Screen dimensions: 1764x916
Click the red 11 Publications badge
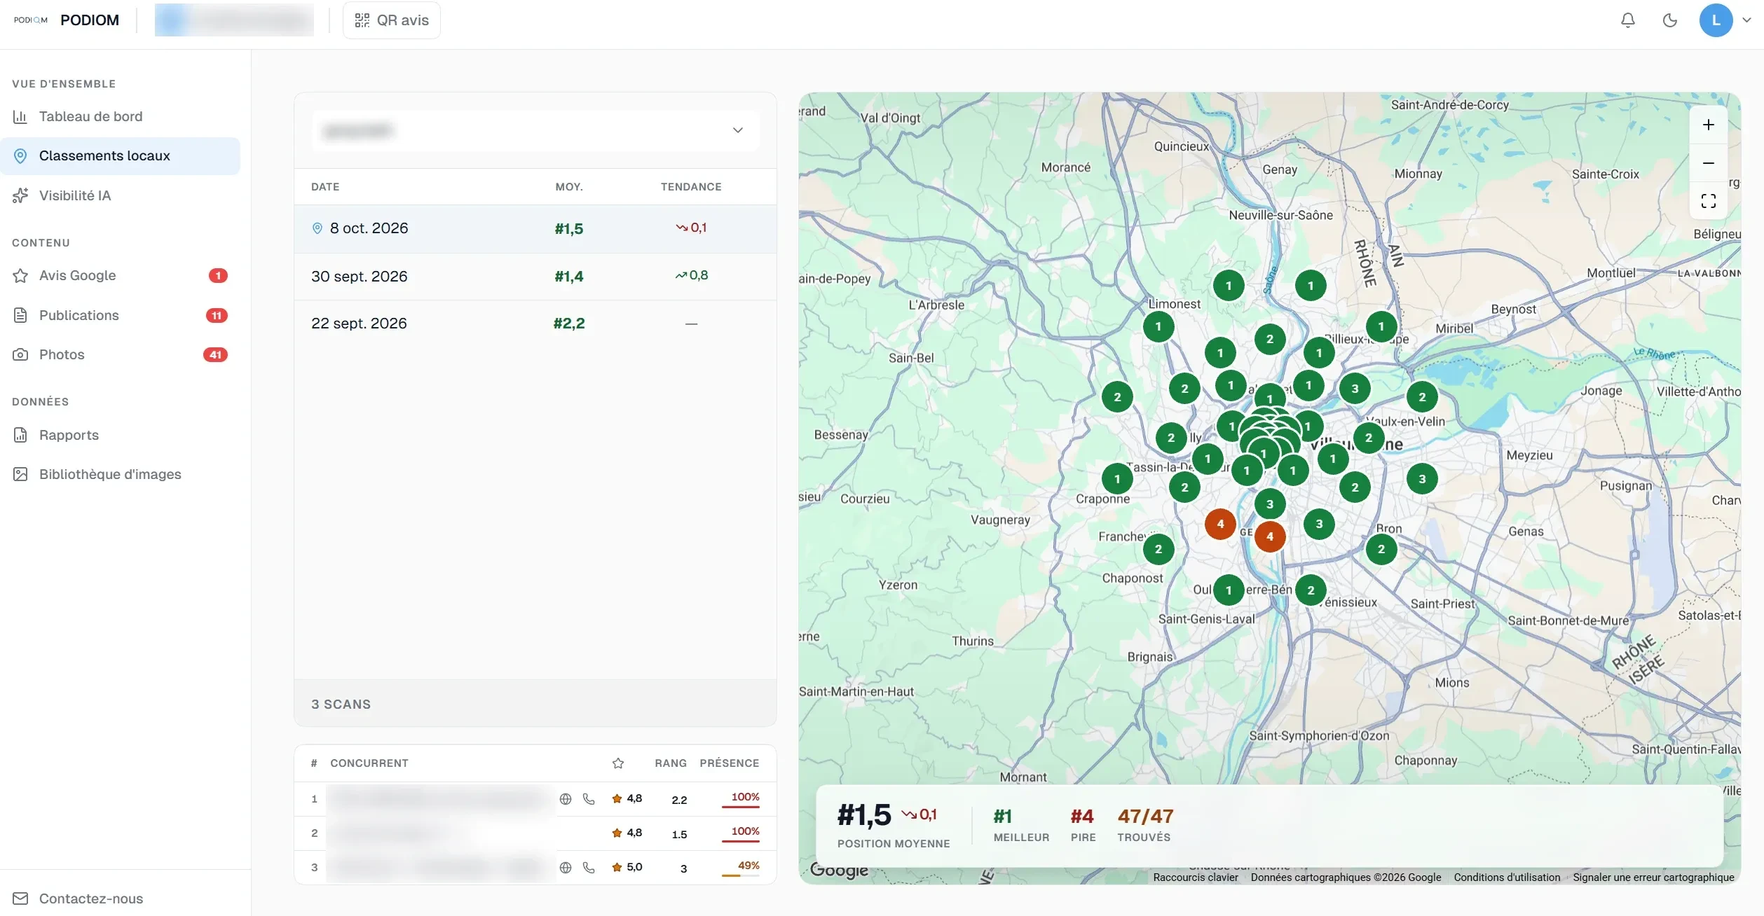tap(217, 315)
